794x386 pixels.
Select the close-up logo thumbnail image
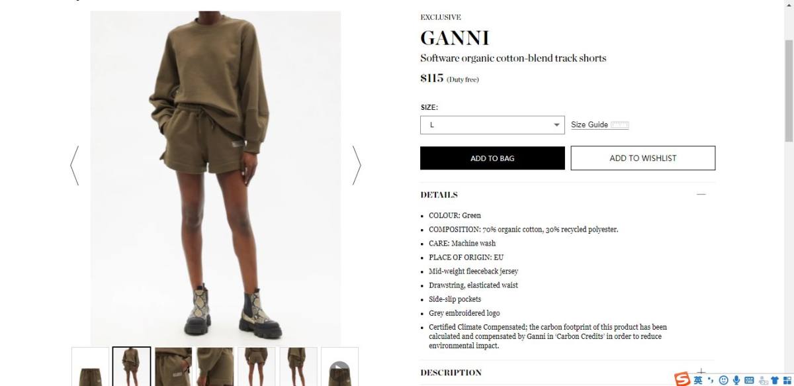click(x=173, y=367)
